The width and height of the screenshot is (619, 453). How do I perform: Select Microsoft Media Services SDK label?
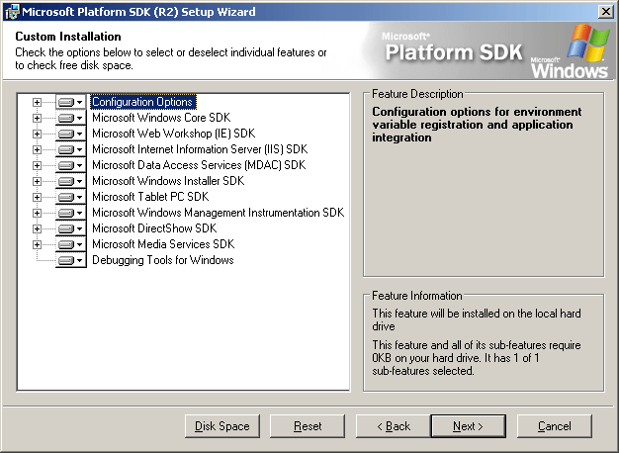point(163,244)
